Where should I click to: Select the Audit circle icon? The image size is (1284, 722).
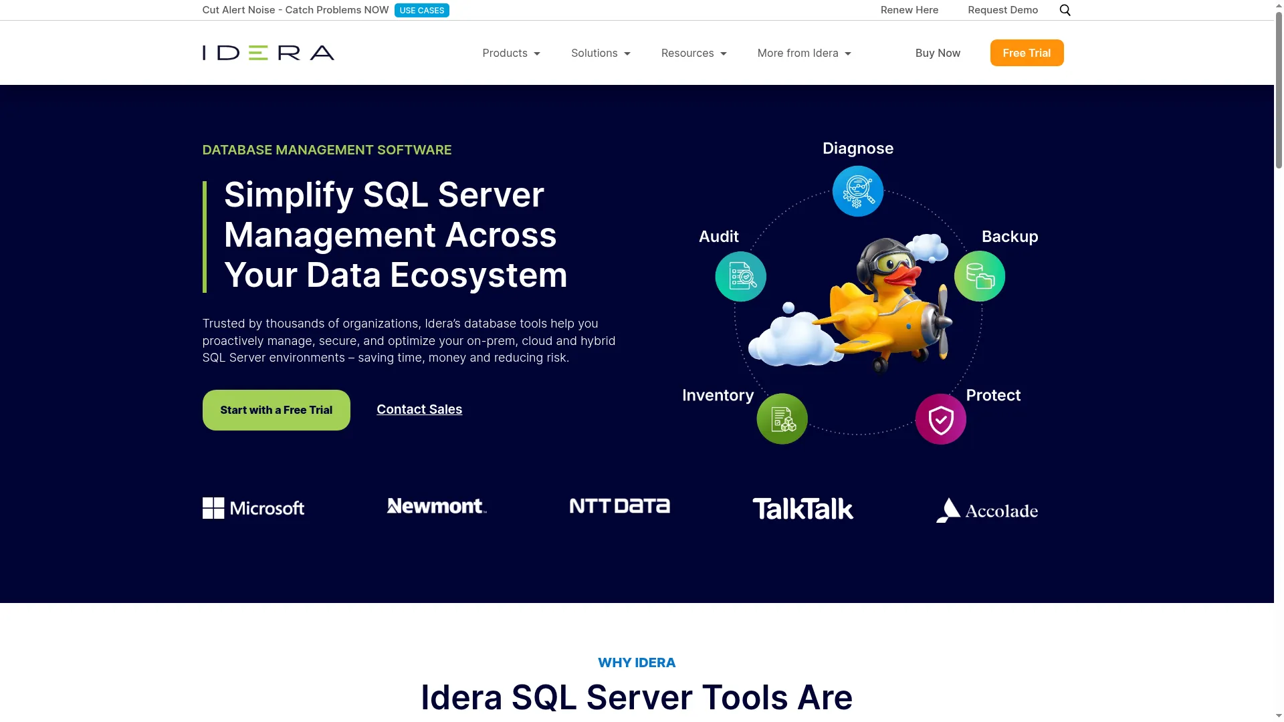[740, 276]
